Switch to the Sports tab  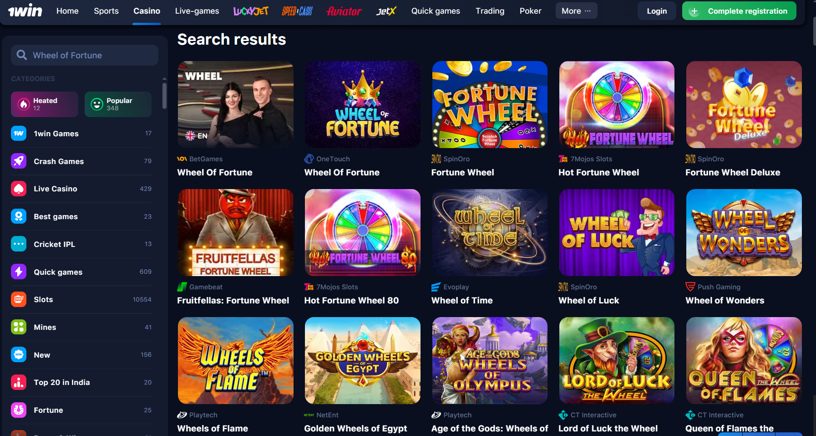106,11
